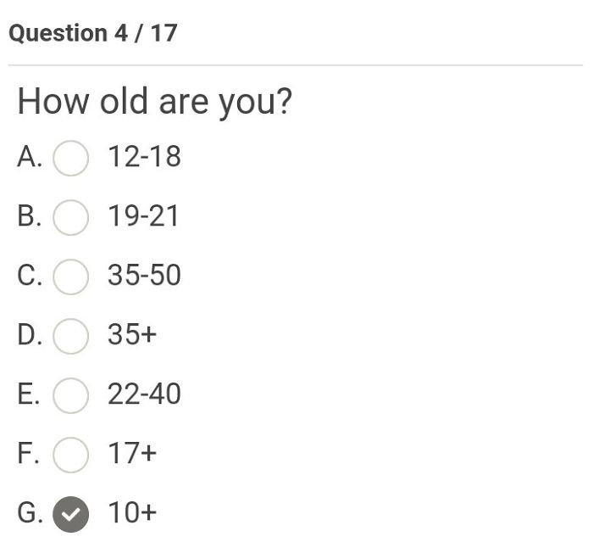Click the "Question 4 / 17" header

pos(93,33)
